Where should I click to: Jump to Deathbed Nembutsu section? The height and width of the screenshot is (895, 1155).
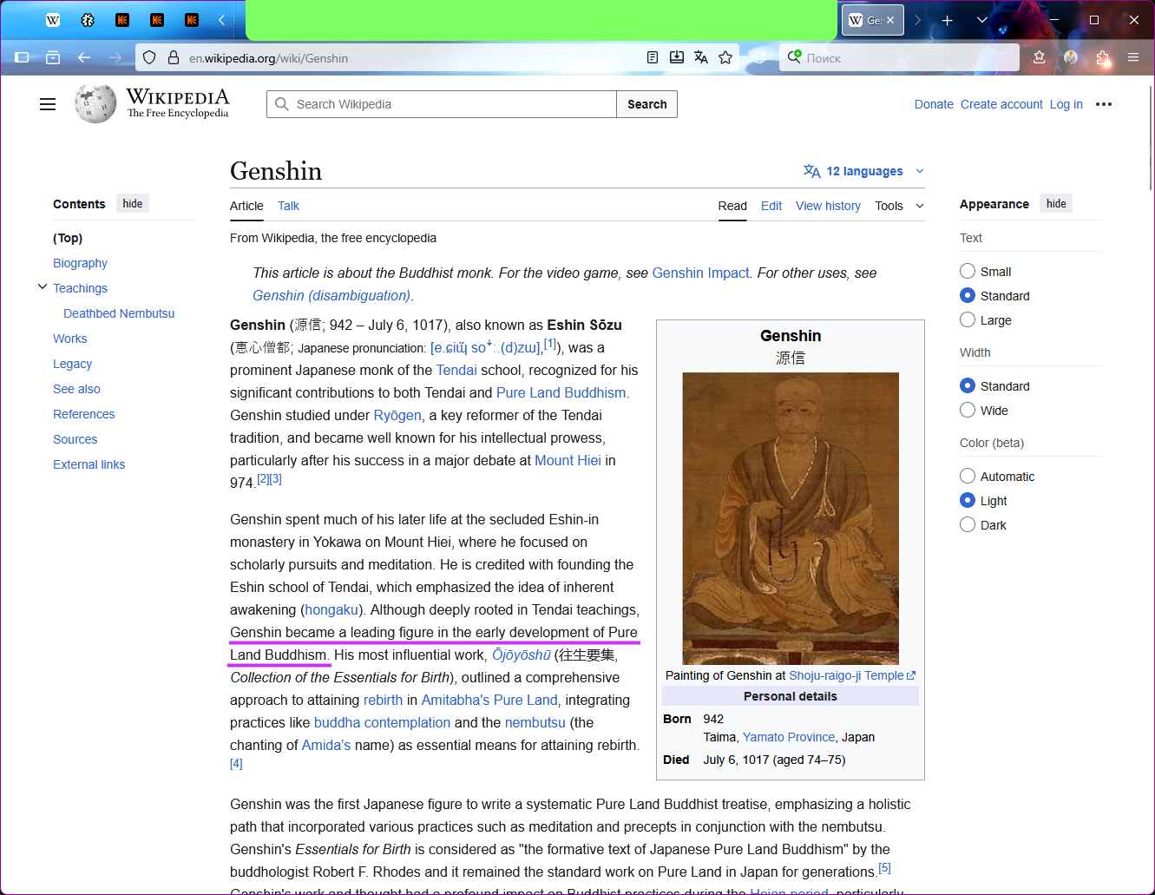tap(119, 313)
